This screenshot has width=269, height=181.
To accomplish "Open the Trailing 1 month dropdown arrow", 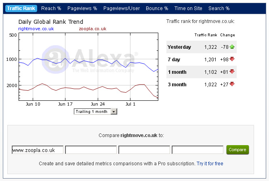I will 114,112.
